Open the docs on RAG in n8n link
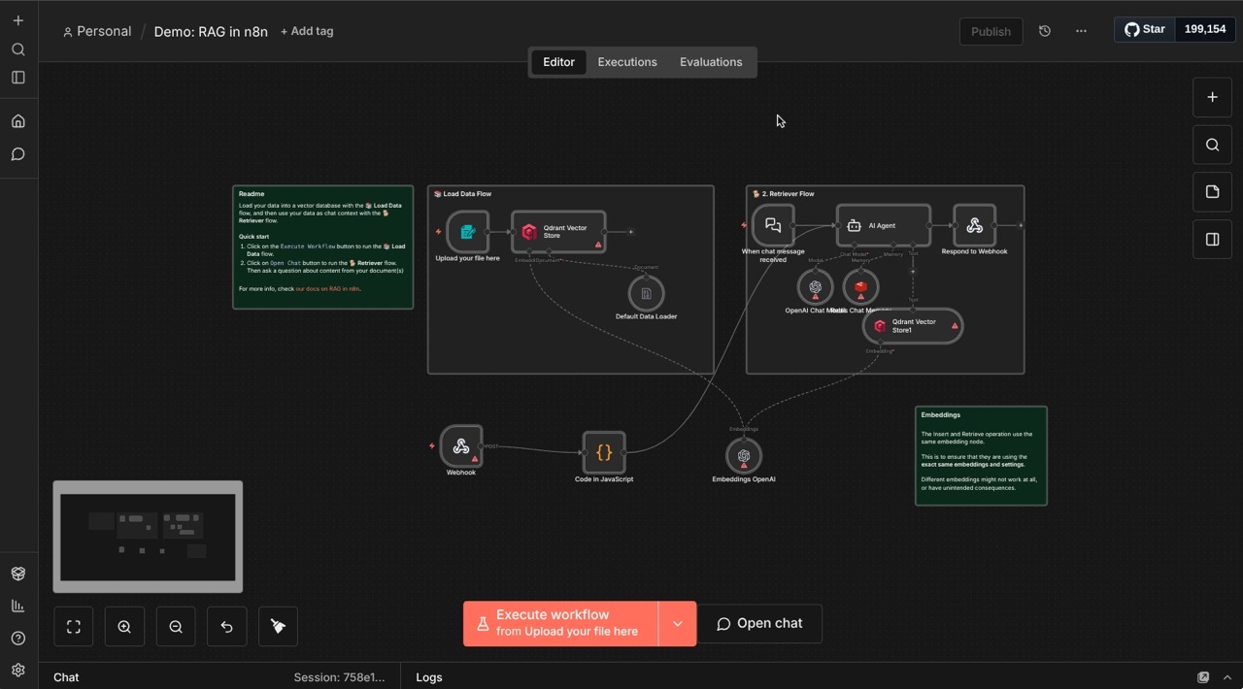Image resolution: width=1243 pixels, height=689 pixels. (x=327, y=289)
